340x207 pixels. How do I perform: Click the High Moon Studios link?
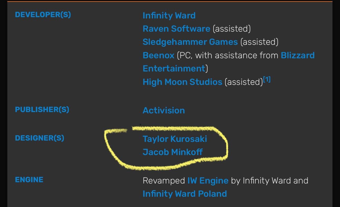[182, 82]
